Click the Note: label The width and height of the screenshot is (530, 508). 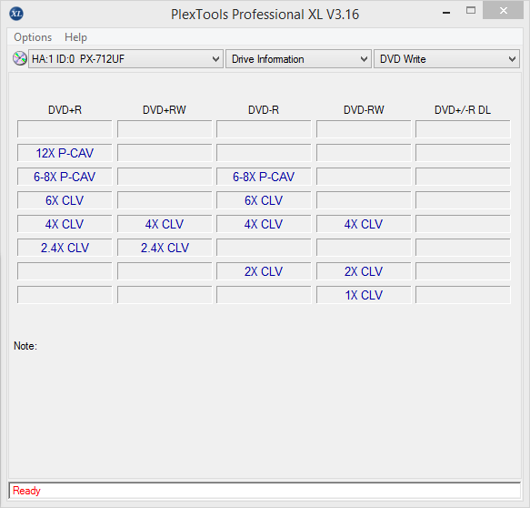tap(25, 346)
